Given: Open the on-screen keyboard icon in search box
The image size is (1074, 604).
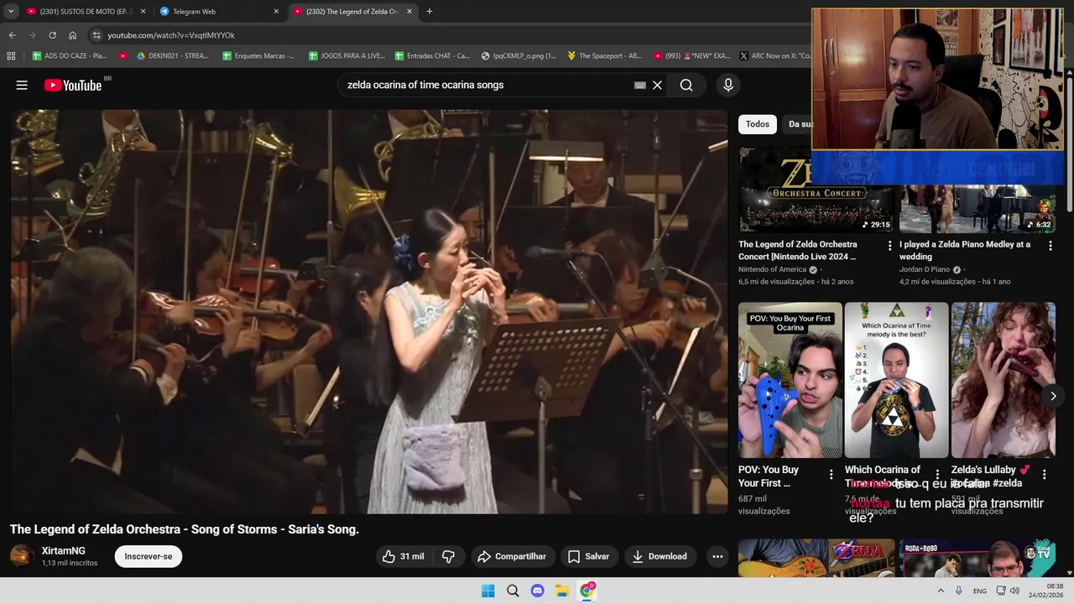Looking at the screenshot, I should pos(640,85).
